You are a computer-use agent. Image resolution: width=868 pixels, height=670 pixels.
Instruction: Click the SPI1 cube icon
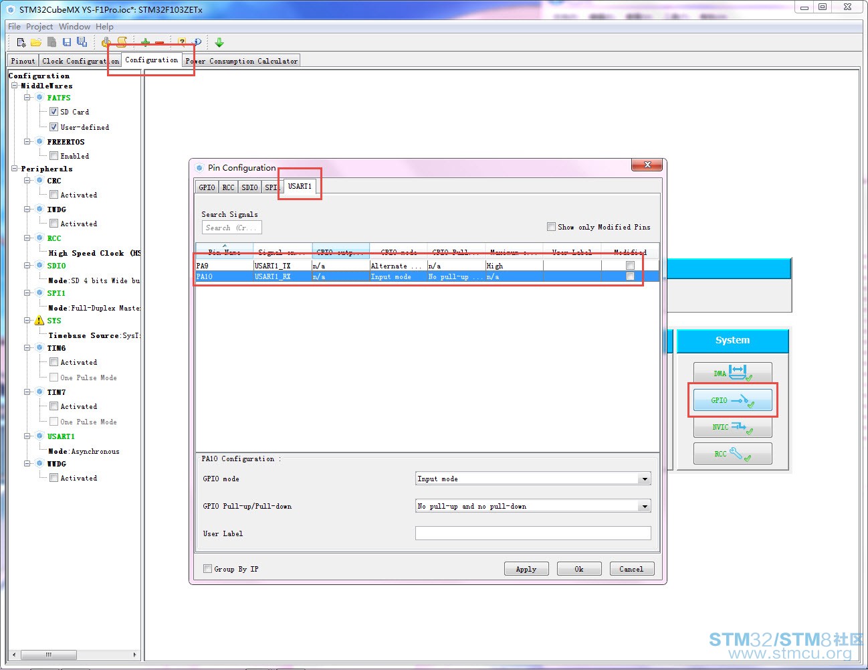point(39,293)
